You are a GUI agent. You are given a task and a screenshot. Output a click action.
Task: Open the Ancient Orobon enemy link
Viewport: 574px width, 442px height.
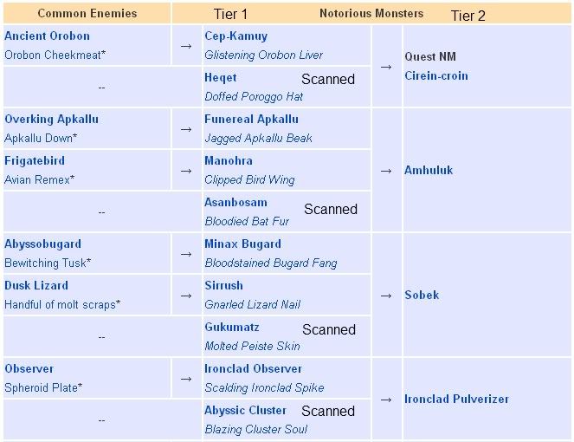tap(47, 36)
